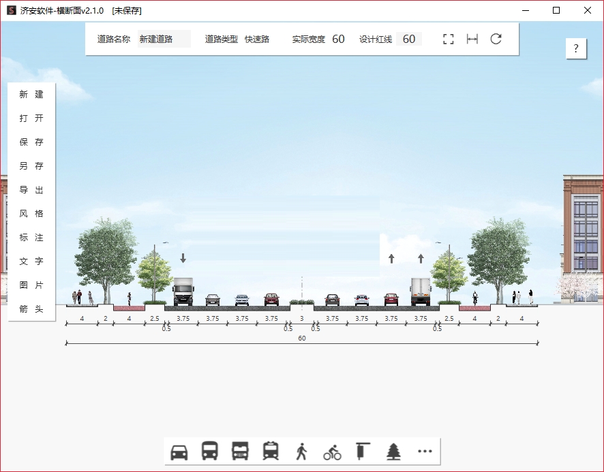Add a pedestrian walkway element
Viewport: 604px width, 472px height.
301,451
